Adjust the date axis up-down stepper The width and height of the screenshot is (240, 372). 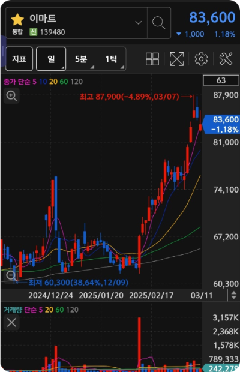point(233,295)
